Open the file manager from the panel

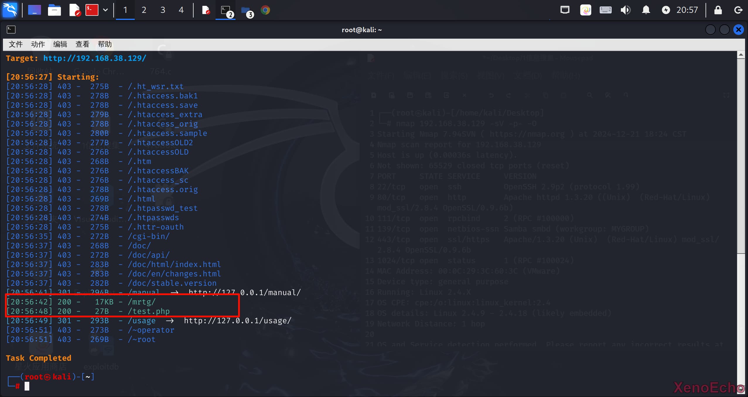[54, 10]
